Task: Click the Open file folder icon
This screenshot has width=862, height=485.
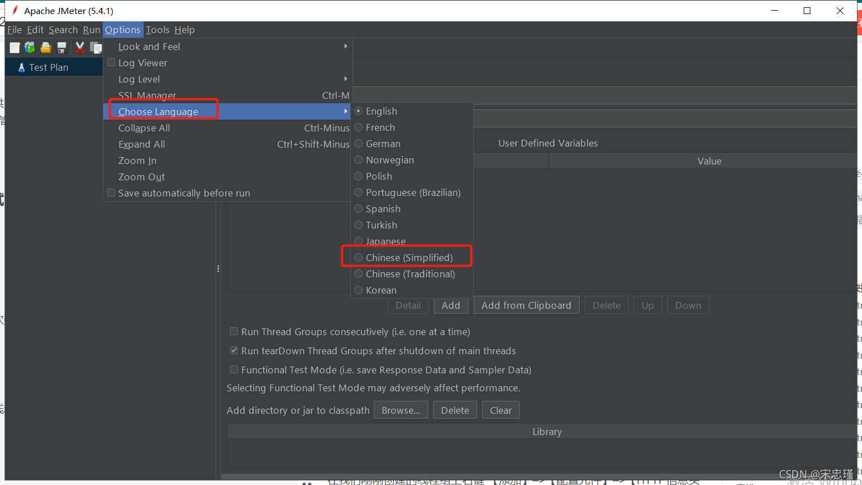Action: tap(45, 48)
